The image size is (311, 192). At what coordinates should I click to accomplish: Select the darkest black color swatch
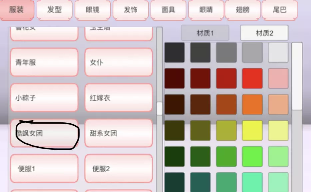coord(174,52)
